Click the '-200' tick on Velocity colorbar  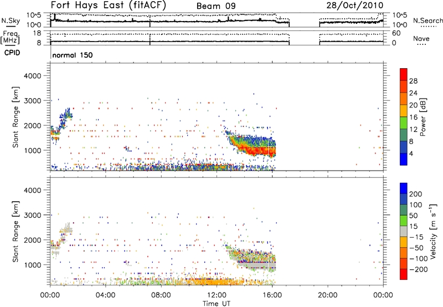point(418,269)
